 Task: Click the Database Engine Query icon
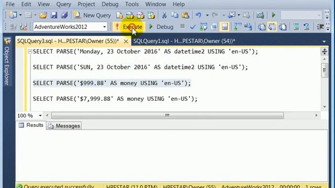[x=120, y=15]
